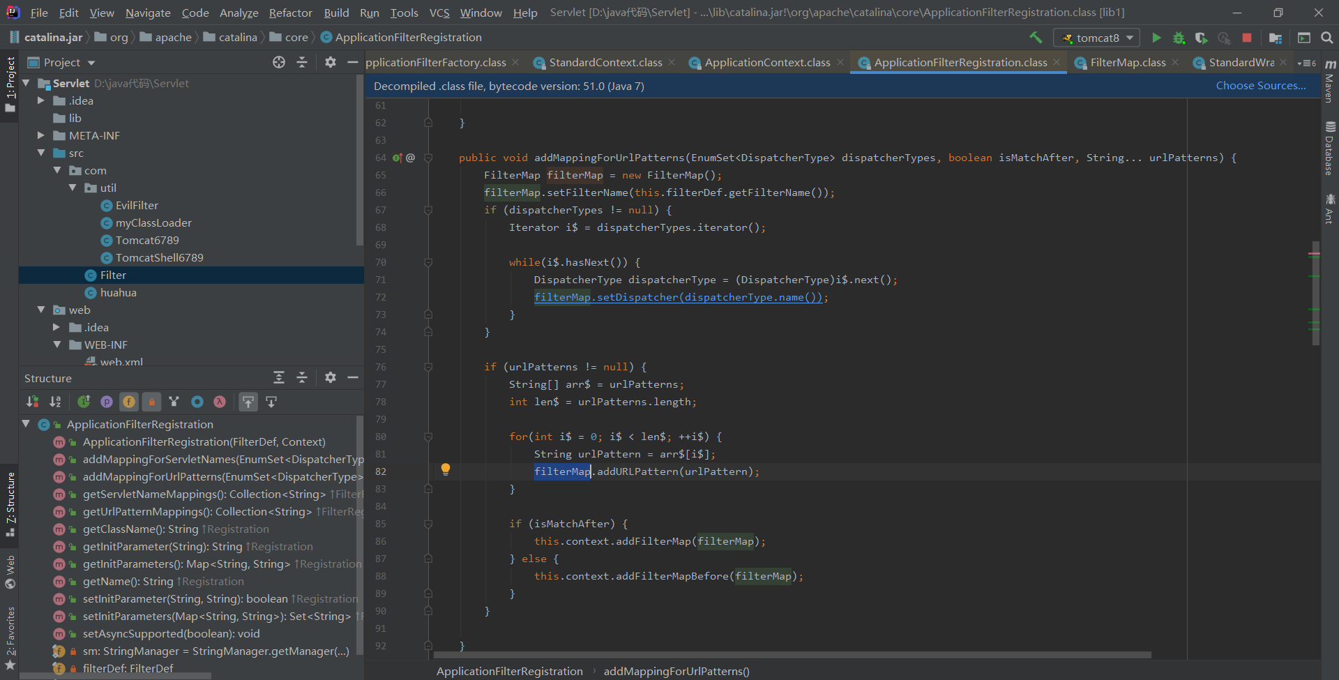Expand the META-INF folder

click(41, 135)
